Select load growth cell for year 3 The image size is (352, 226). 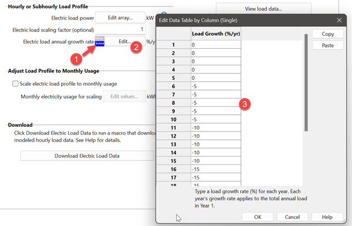(216, 61)
